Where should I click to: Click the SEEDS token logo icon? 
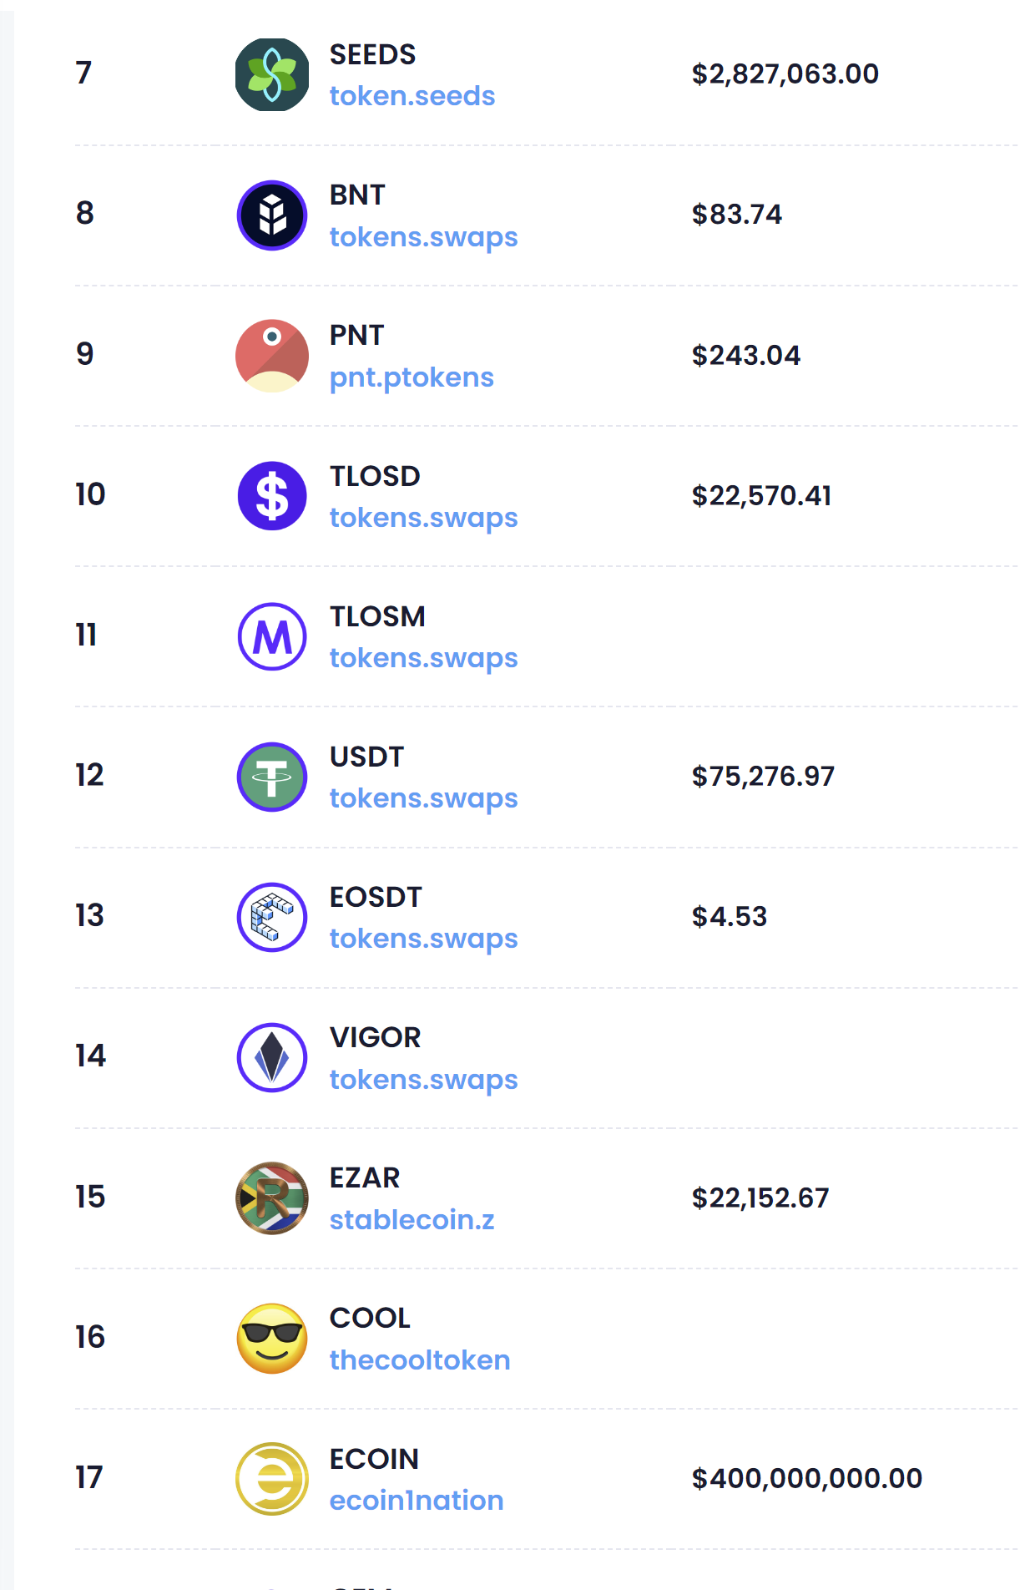point(272,75)
